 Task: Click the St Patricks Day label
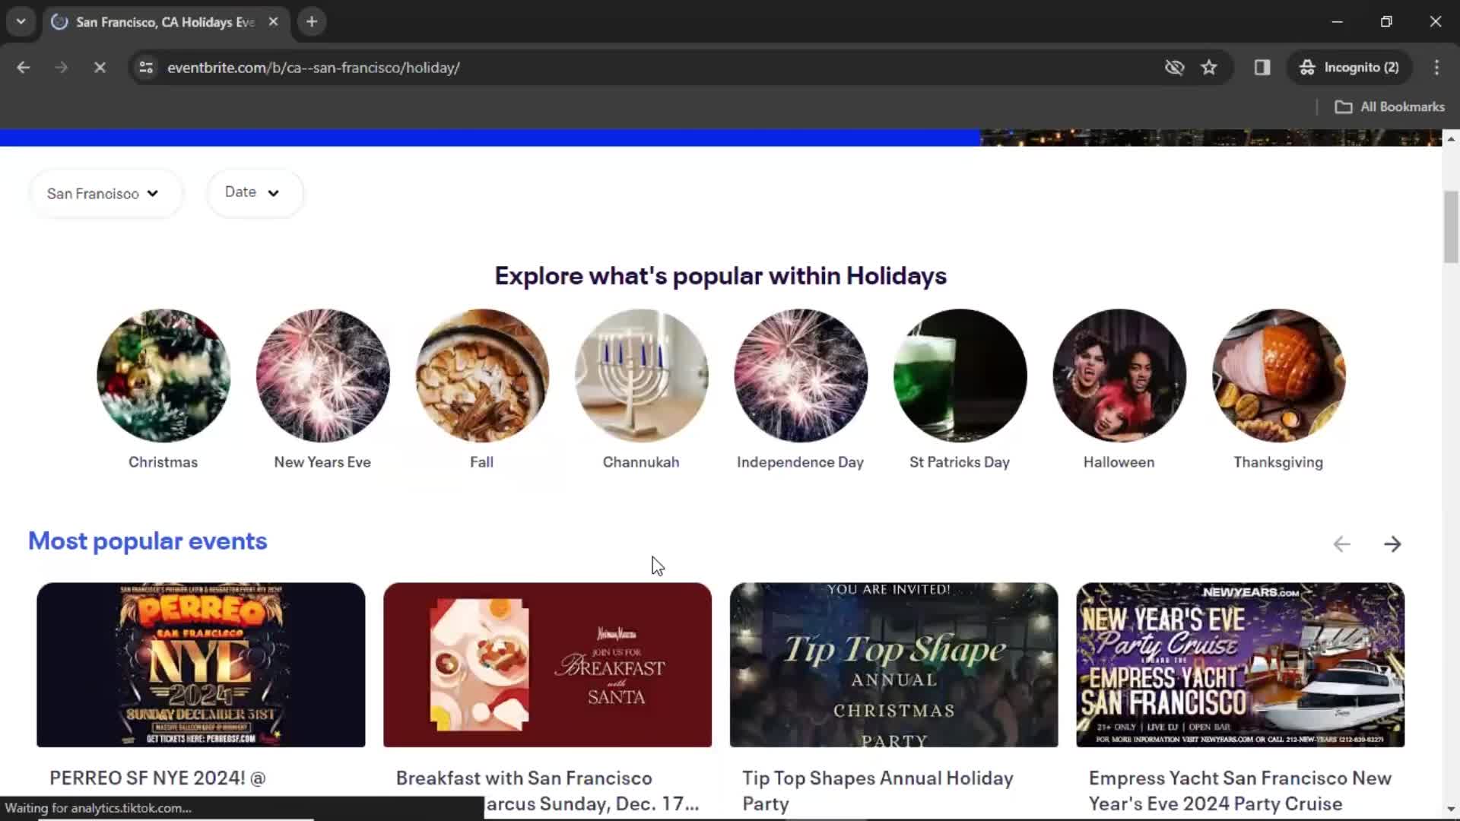click(x=960, y=462)
